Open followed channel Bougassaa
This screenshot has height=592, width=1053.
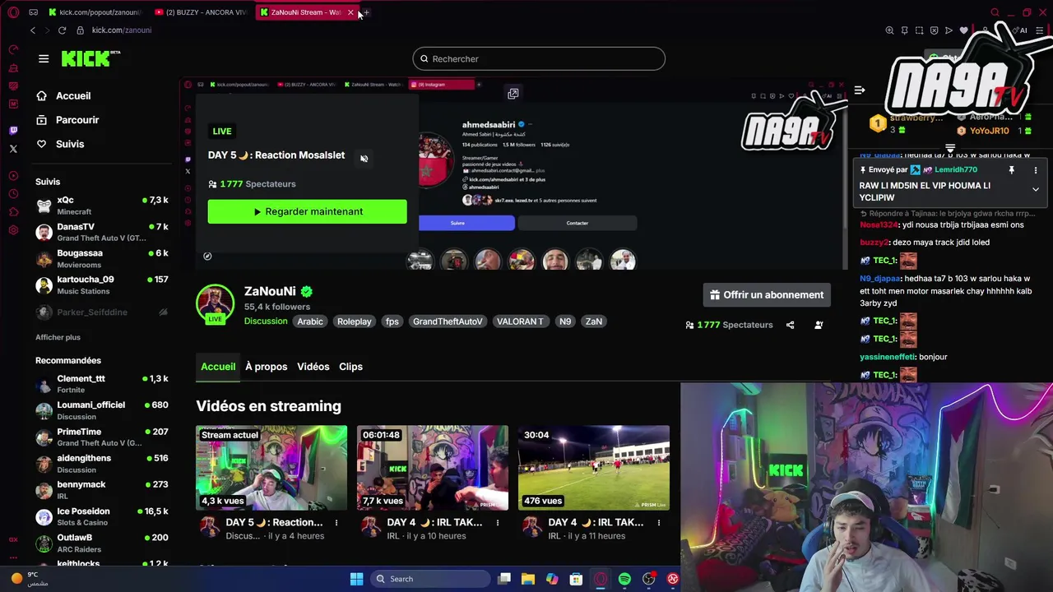coord(102,258)
